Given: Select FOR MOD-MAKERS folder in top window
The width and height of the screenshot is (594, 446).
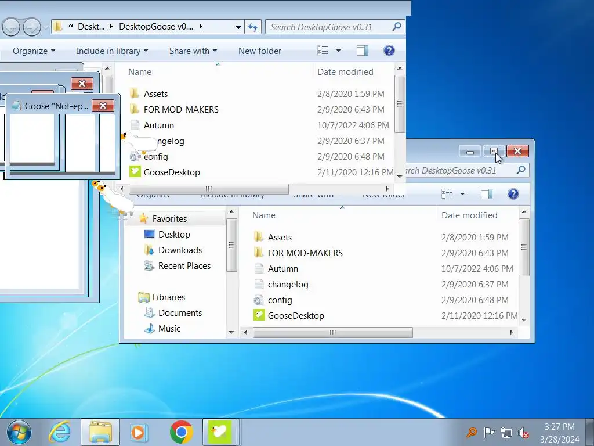Looking at the screenshot, I should click(x=181, y=110).
